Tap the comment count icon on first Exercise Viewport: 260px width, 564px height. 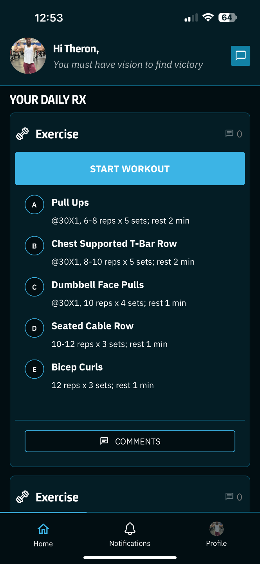[x=229, y=134]
